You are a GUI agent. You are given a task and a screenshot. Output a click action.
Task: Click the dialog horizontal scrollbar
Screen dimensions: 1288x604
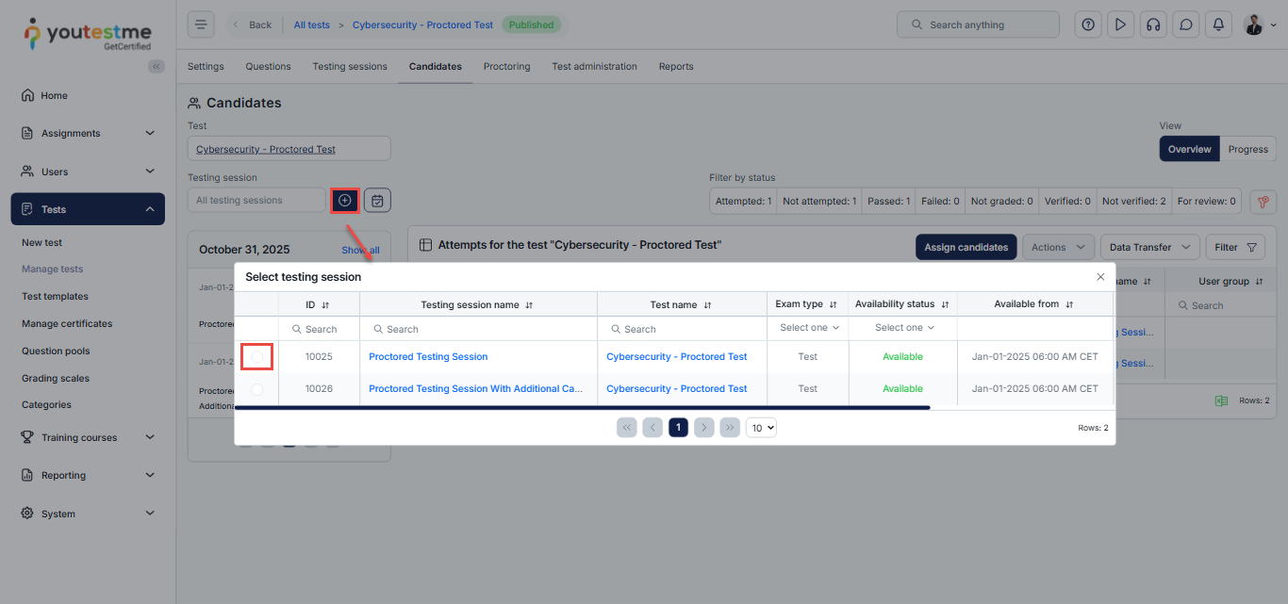click(582, 408)
